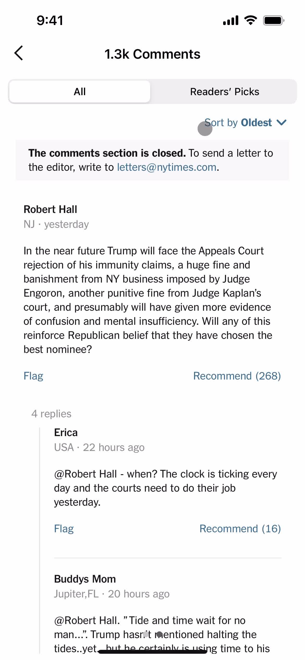The image size is (305, 660).
Task: Switch to the All comments tab
Action: [80, 91]
